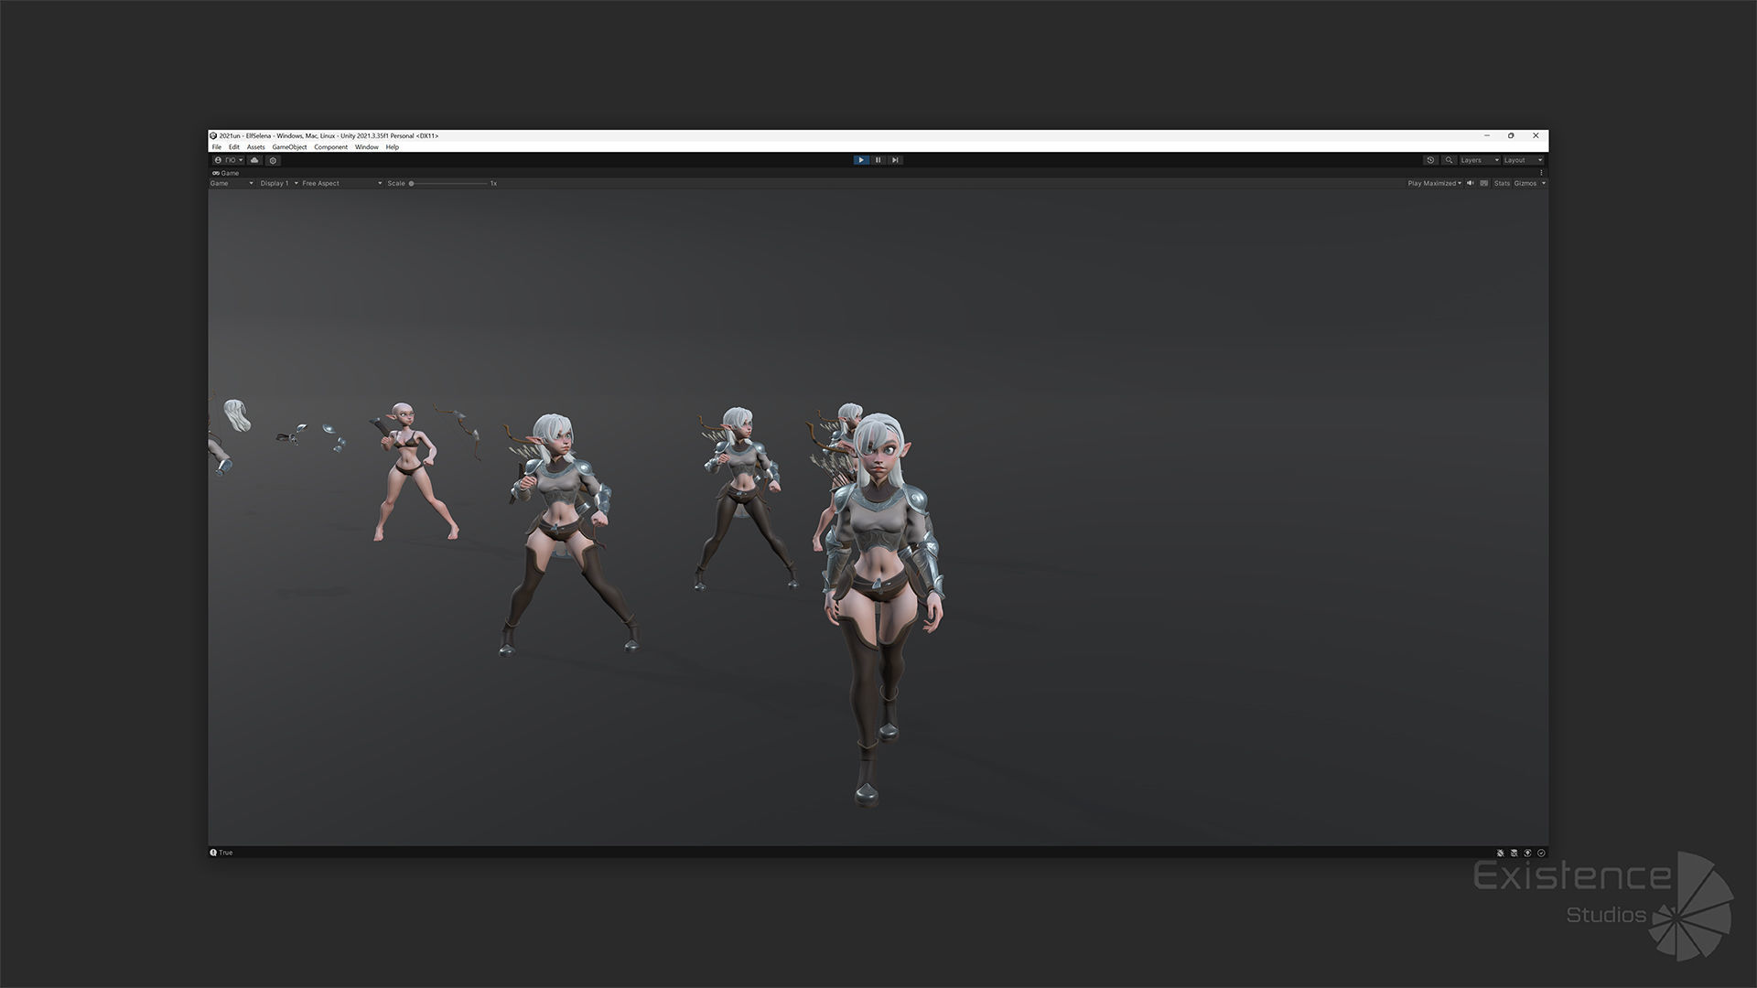
Task: Open the Layers dropdown
Action: pos(1479,160)
